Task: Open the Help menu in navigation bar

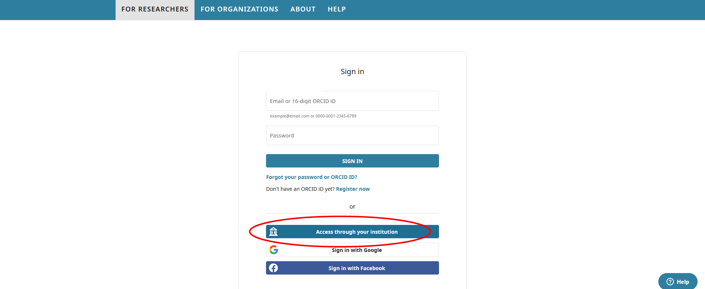Action: (x=337, y=9)
